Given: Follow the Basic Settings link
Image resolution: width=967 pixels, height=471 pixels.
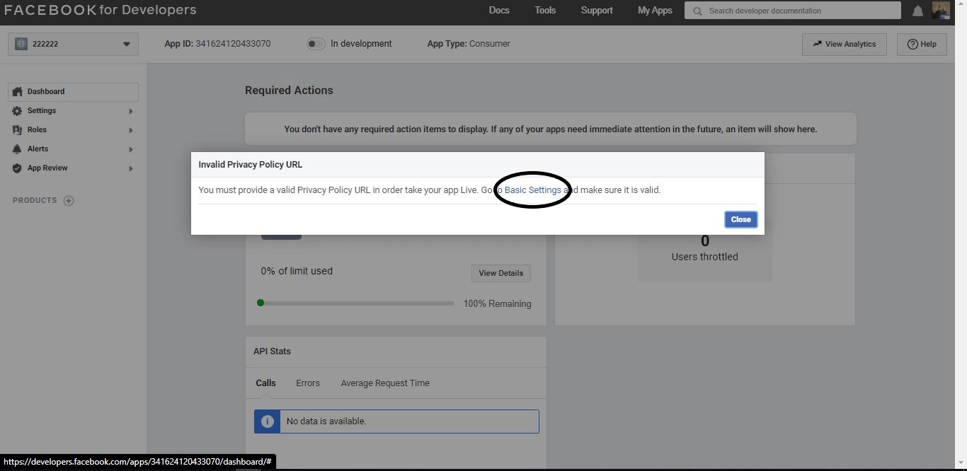Looking at the screenshot, I should tap(532, 190).
